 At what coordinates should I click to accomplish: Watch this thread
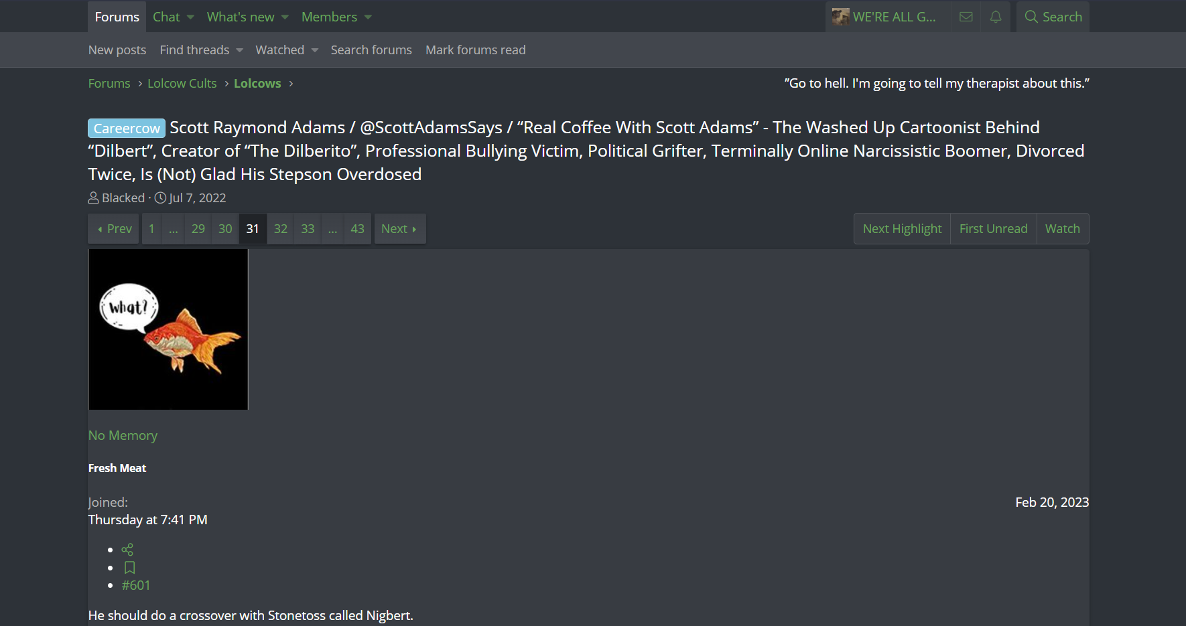[x=1063, y=229]
